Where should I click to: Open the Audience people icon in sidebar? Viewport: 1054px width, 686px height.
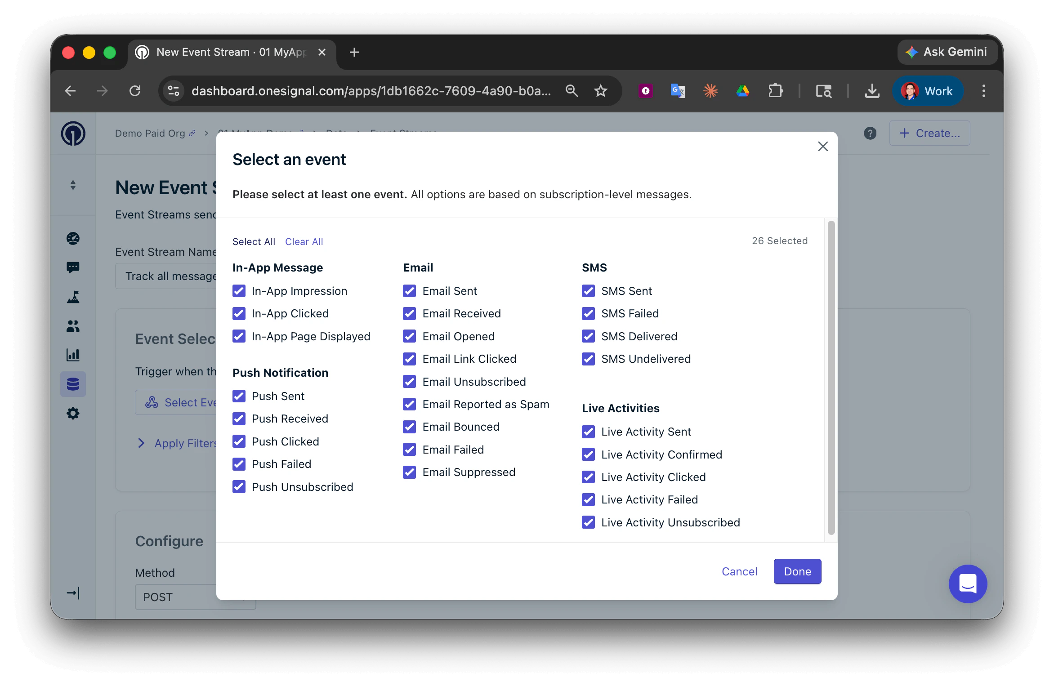coord(73,326)
